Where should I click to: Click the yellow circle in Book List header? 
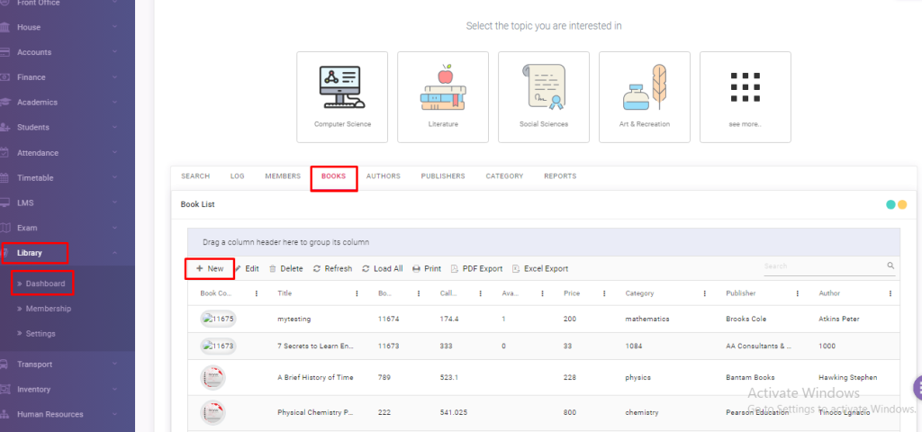click(x=902, y=204)
